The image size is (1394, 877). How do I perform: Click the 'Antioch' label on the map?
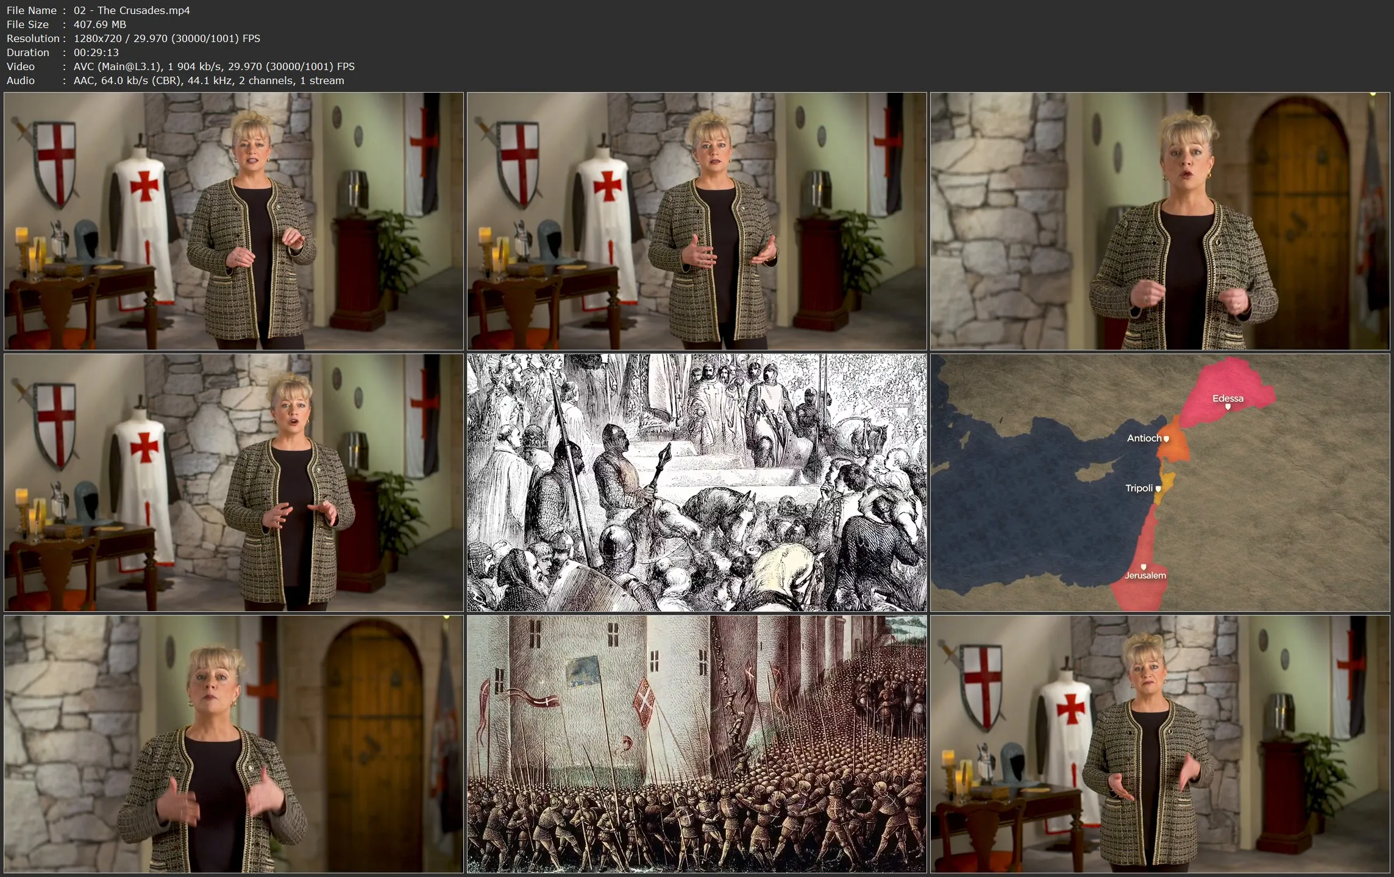point(1143,438)
